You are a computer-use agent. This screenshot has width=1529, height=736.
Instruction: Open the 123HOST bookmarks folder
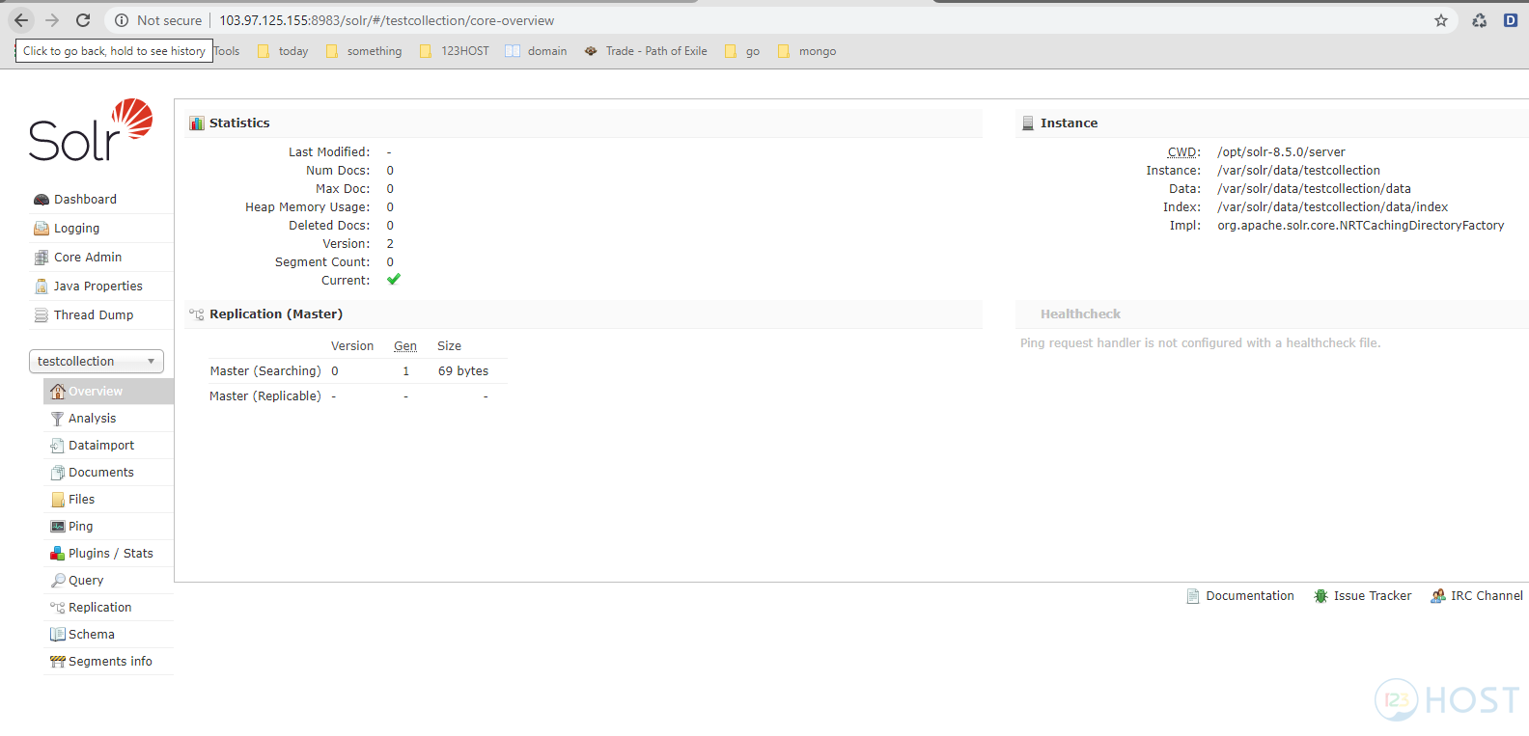[455, 51]
